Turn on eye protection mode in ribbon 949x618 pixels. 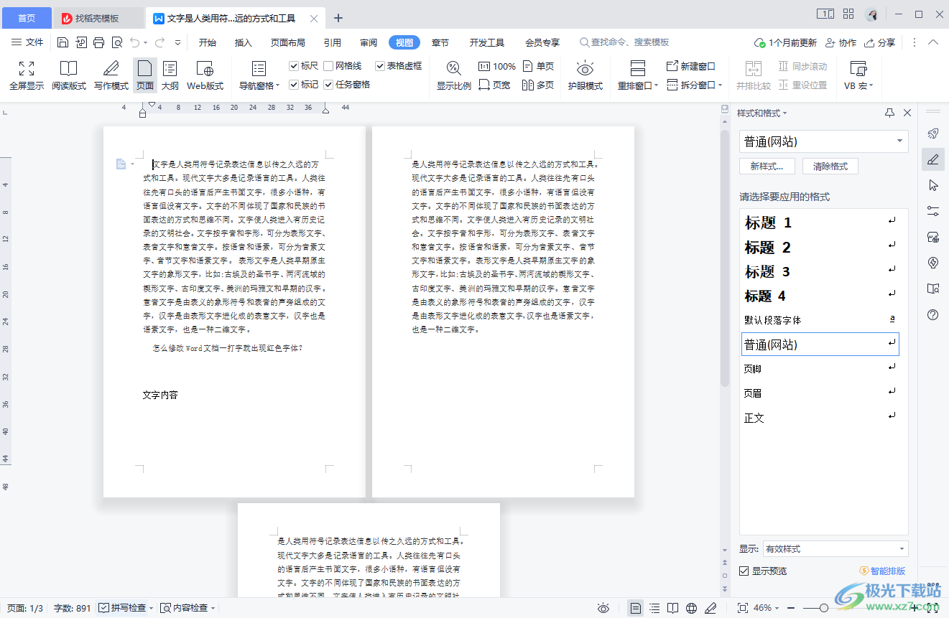coord(585,75)
